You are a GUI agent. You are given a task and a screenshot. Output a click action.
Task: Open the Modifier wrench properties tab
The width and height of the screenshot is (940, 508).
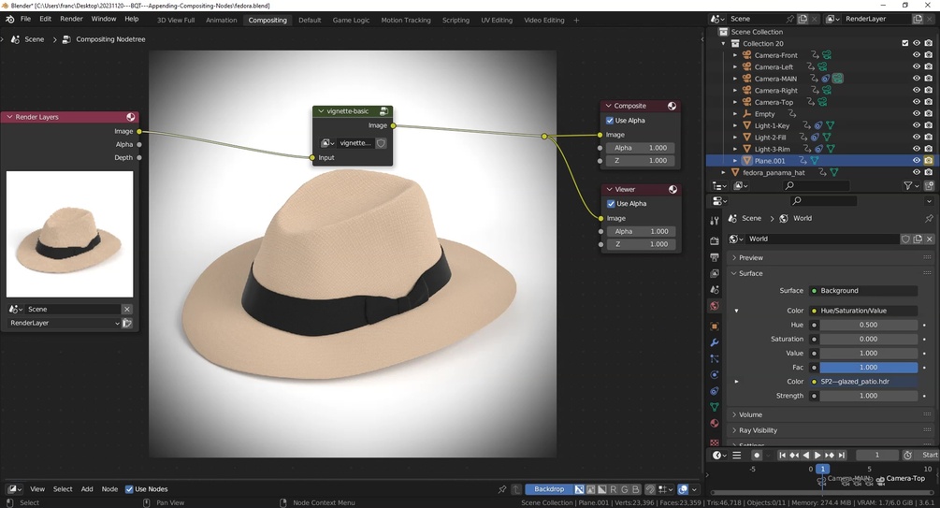point(714,342)
